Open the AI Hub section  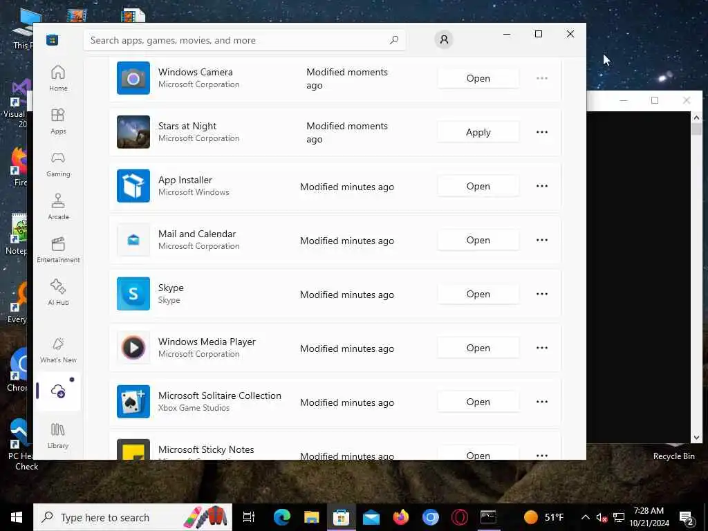58,292
